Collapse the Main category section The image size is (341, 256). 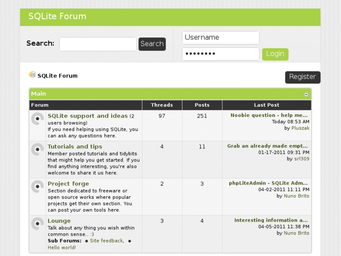click(306, 94)
